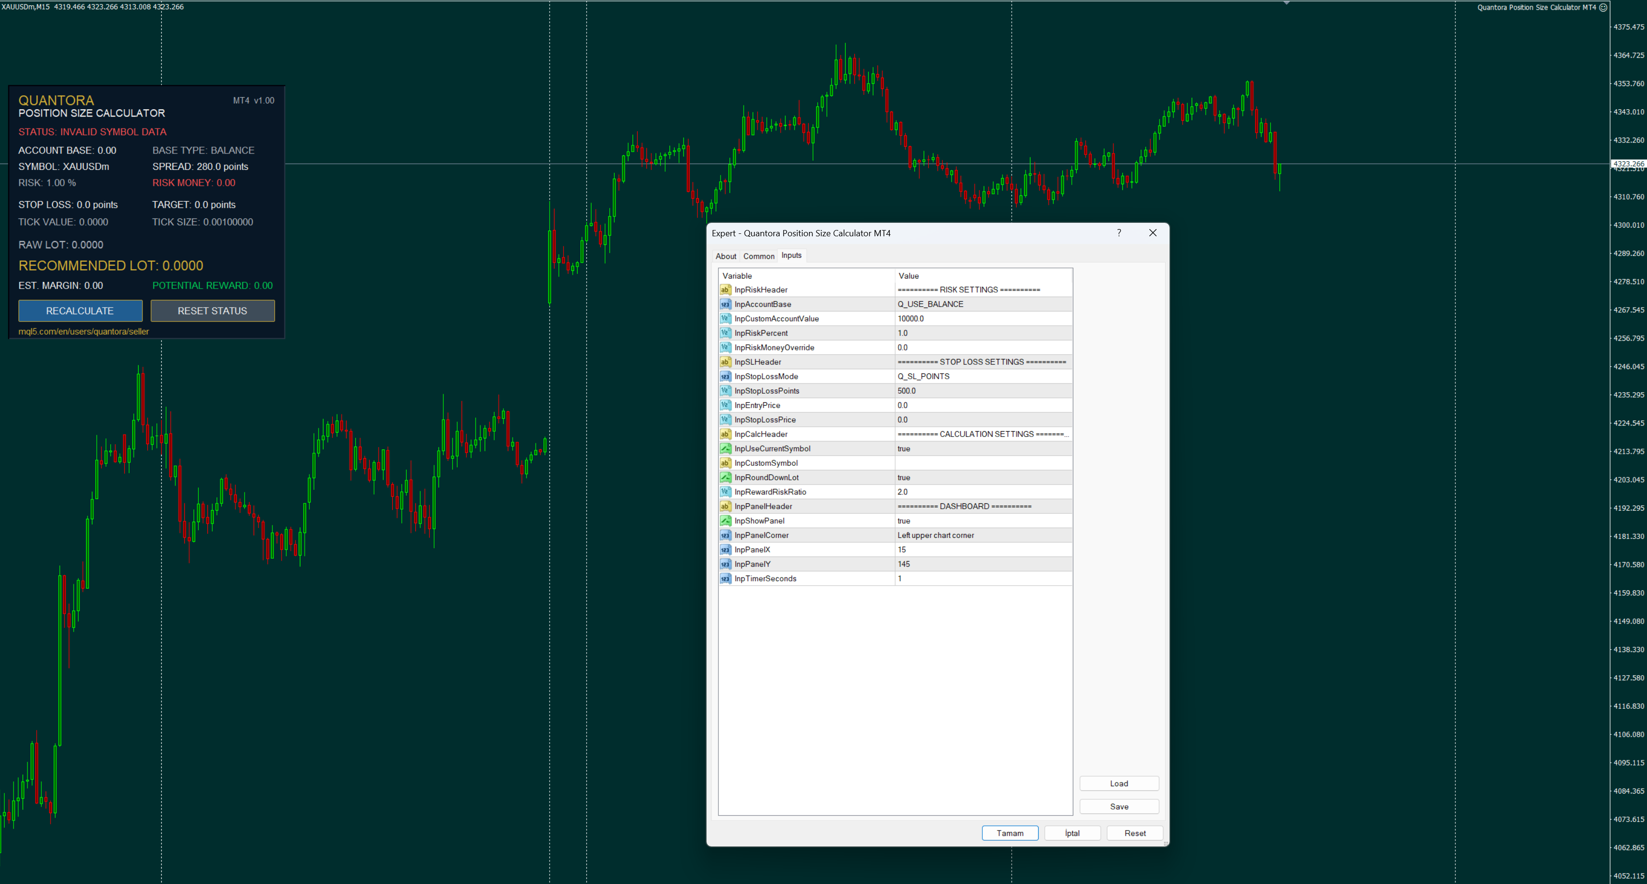Screen dimensions: 1647x884
Task: Click the InpShowPanel boolean icon
Action: click(x=725, y=521)
